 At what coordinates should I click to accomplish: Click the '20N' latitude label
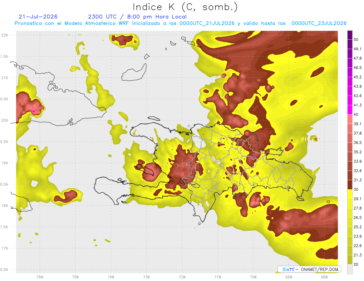pos(5,120)
